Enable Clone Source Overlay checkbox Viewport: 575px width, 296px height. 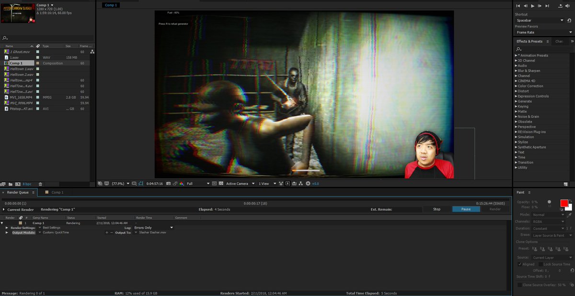coord(519,285)
